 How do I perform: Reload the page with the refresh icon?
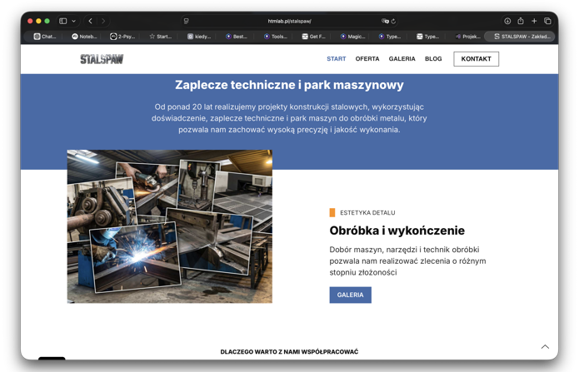[x=393, y=21]
